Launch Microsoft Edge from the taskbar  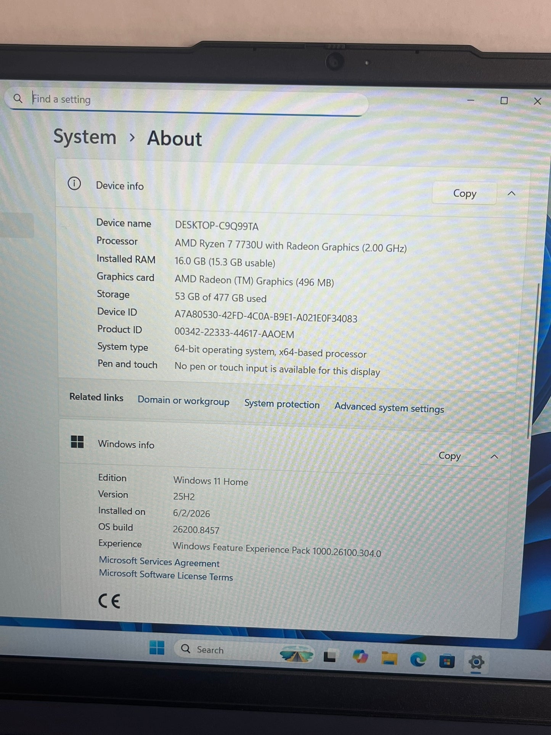[x=418, y=659]
